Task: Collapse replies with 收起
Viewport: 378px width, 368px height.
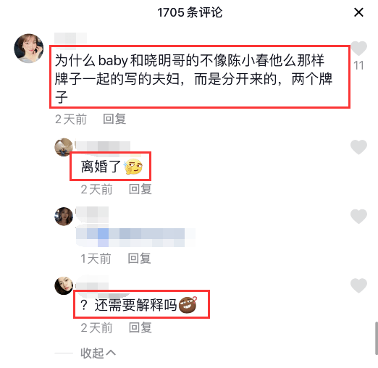Action: pos(98,353)
